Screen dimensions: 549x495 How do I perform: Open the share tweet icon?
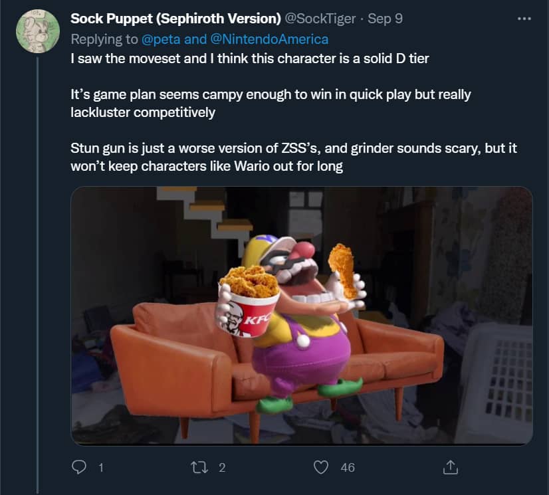tap(451, 467)
